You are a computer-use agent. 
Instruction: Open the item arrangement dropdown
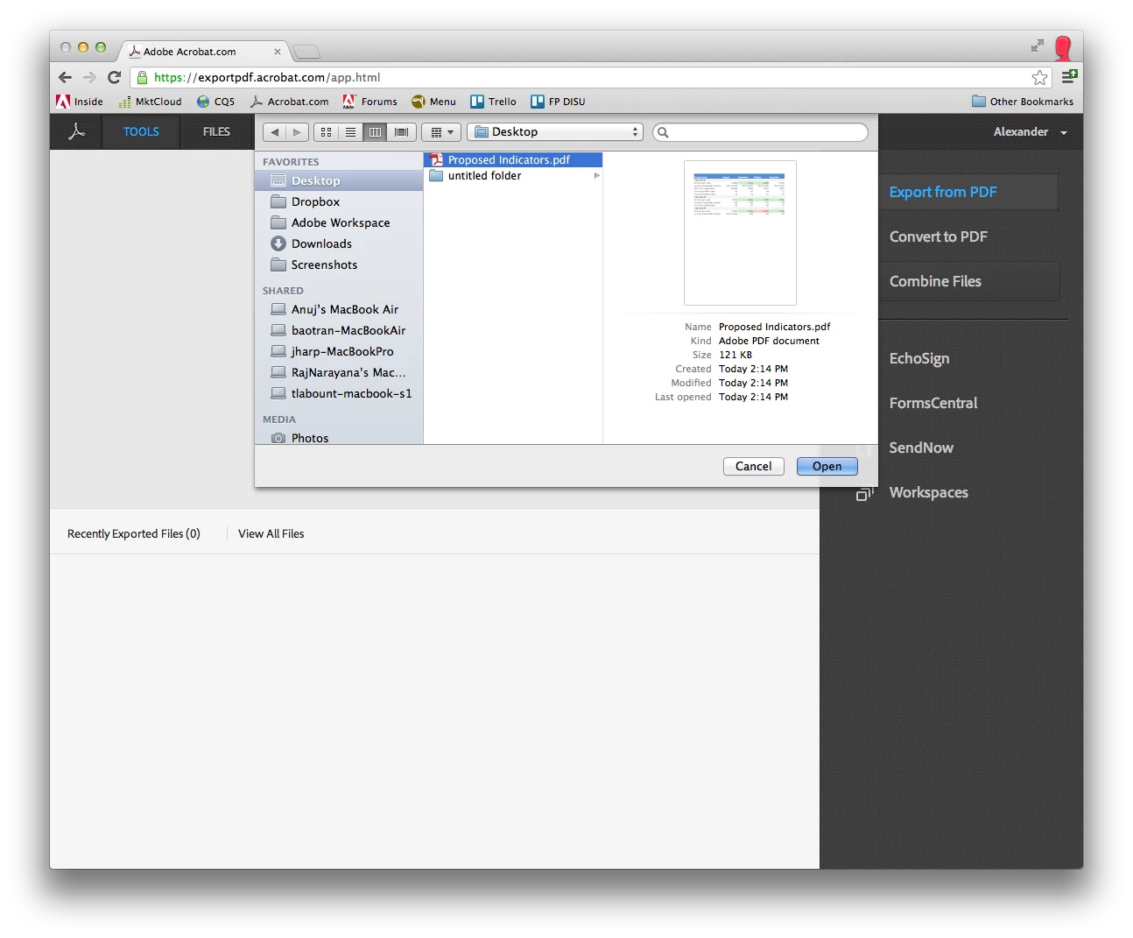[x=441, y=132]
